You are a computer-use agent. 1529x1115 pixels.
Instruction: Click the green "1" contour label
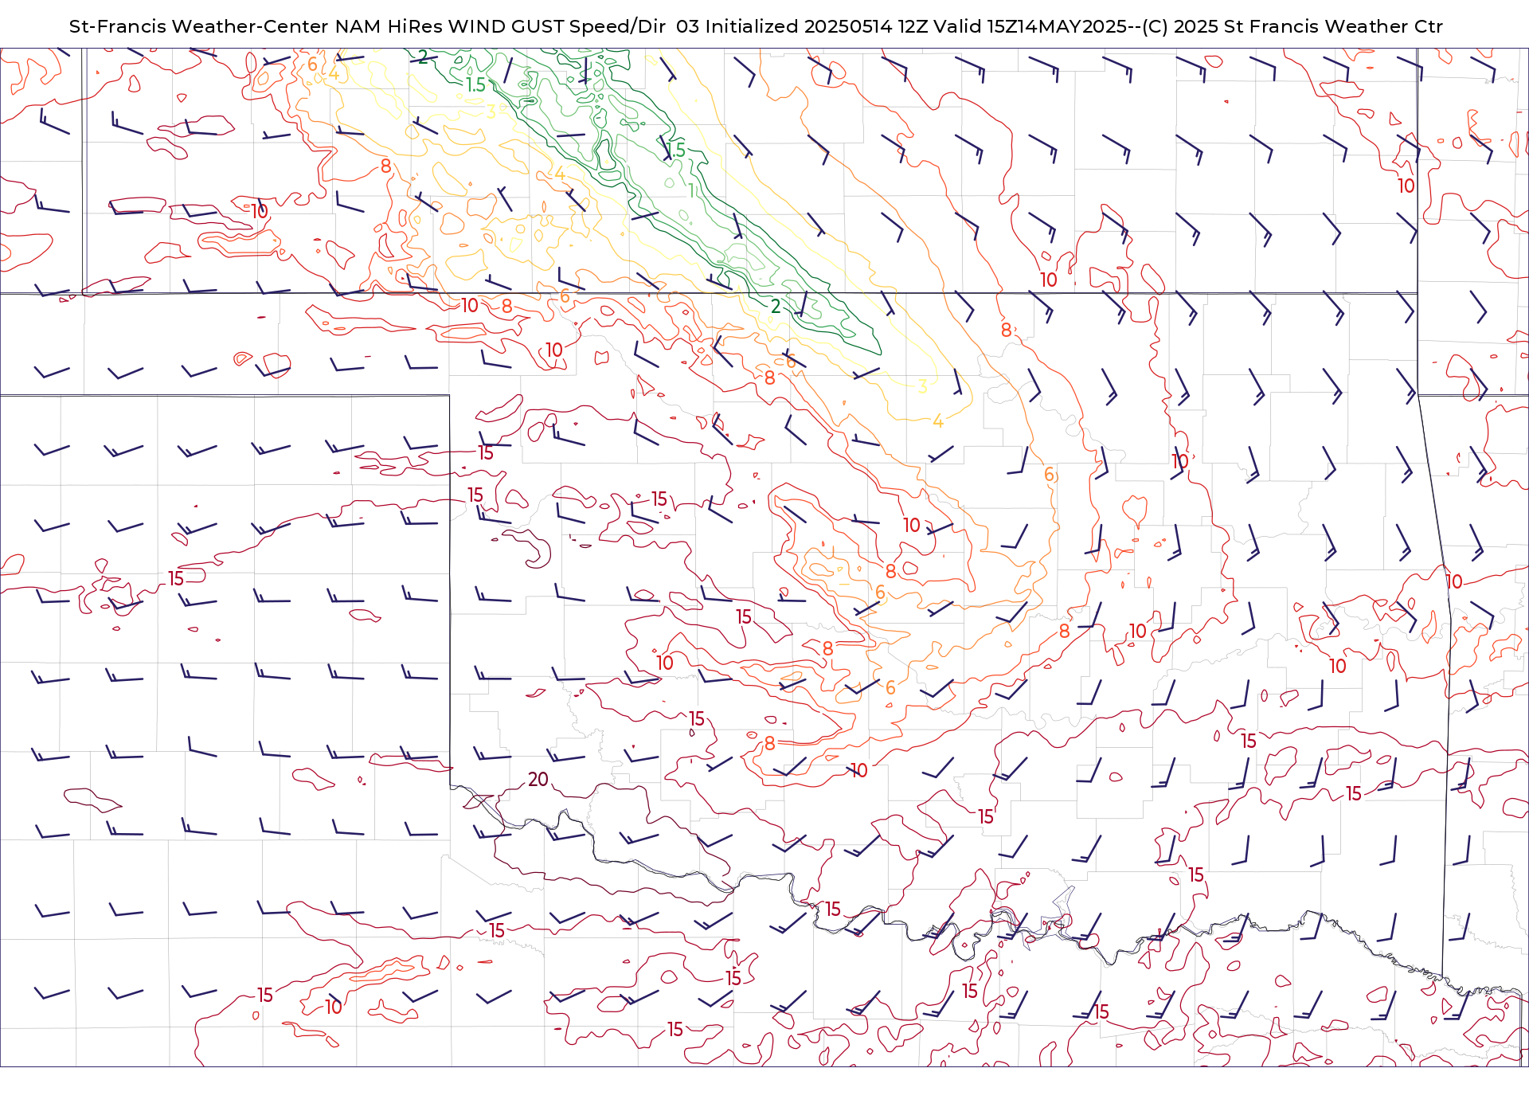[691, 191]
